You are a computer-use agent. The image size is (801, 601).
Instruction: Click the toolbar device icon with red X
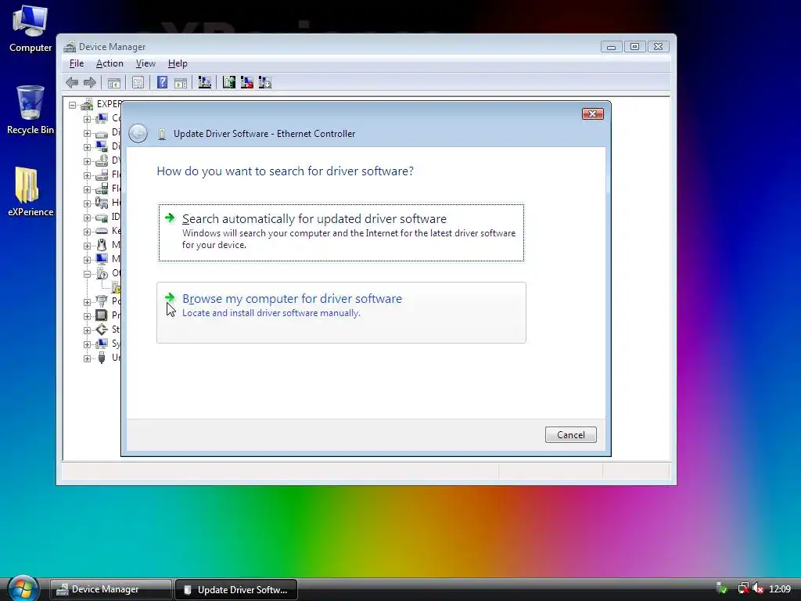point(246,82)
